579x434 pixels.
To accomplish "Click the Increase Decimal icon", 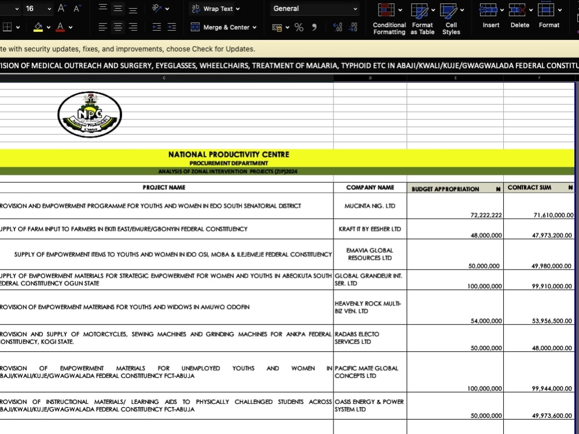I will 338,27.
